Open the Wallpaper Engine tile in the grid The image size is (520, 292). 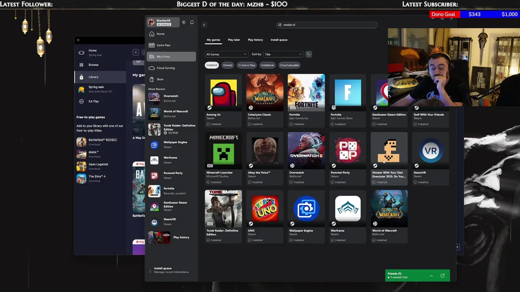tap(306, 216)
